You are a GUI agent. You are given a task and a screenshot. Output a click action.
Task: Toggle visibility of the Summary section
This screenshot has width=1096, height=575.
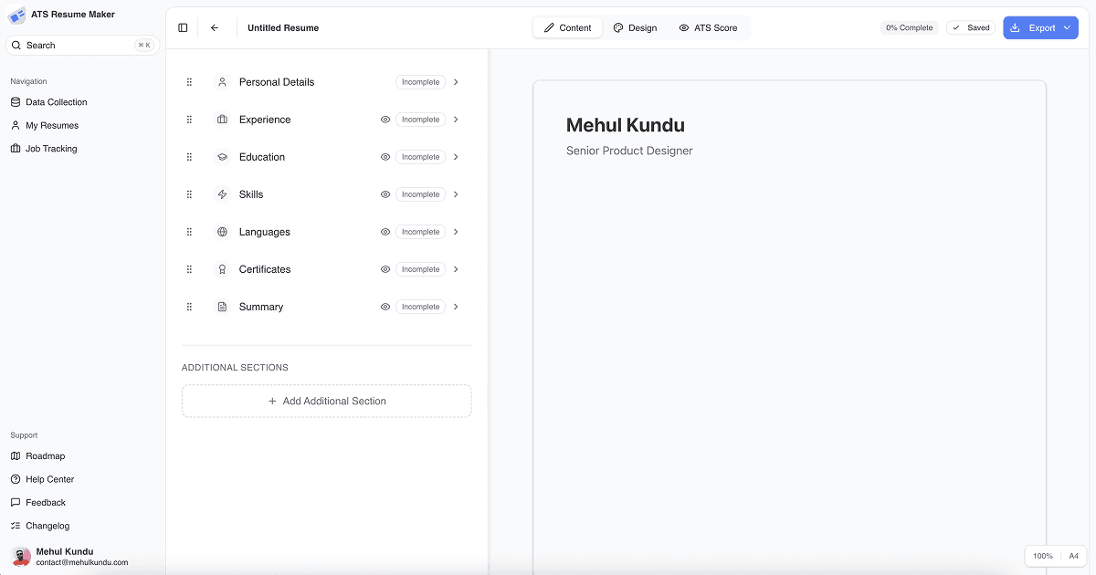pos(385,307)
